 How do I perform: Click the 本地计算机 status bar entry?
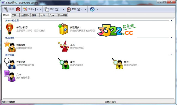(x=110, y=102)
